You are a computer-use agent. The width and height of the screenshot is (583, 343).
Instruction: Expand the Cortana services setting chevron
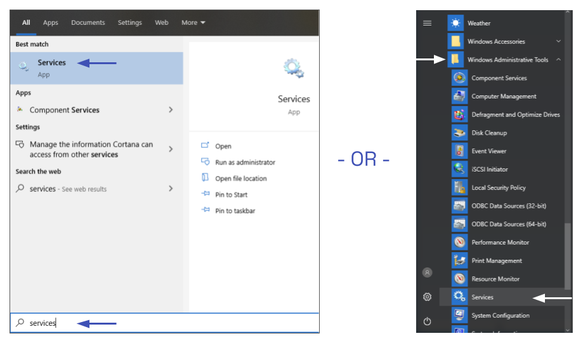click(171, 149)
